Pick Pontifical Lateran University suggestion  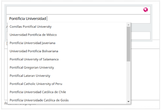[30, 76]
